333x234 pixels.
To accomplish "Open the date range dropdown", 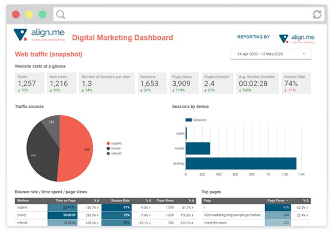I will [270, 54].
